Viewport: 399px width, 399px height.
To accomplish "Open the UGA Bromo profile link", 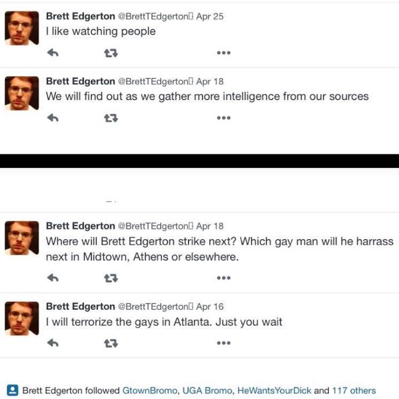I will (207, 390).
